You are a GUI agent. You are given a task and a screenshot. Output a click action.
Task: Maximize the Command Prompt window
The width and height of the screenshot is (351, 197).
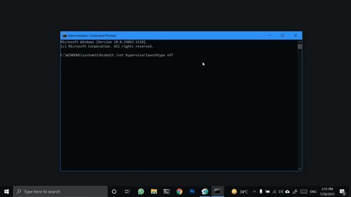point(282,36)
